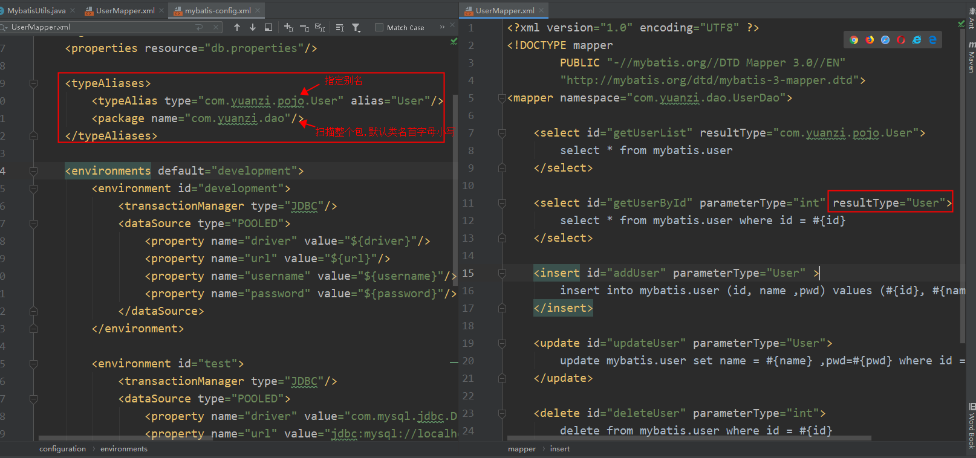Click 'environments' breadcrumb in left editor
Image resolution: width=976 pixels, height=458 pixels.
click(124, 449)
